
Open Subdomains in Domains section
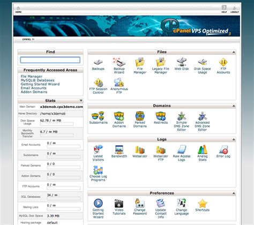pos(99,118)
